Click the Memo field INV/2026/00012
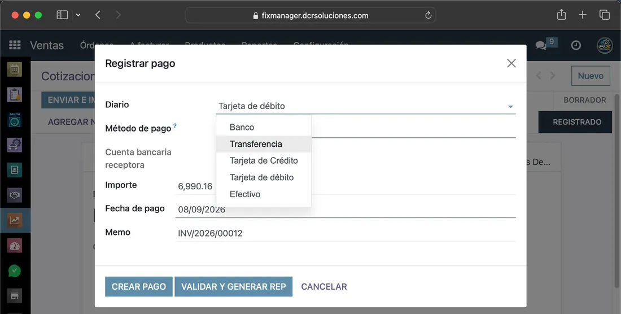This screenshot has width=621, height=314. pos(346,233)
